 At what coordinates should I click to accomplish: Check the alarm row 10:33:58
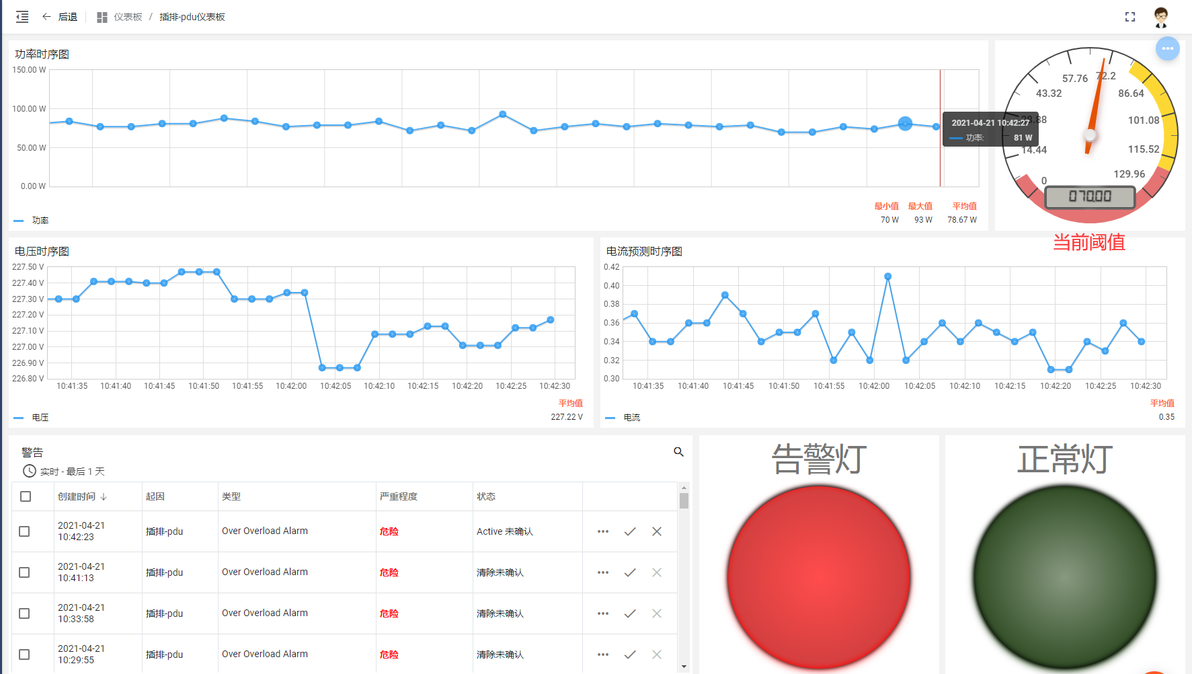point(24,613)
